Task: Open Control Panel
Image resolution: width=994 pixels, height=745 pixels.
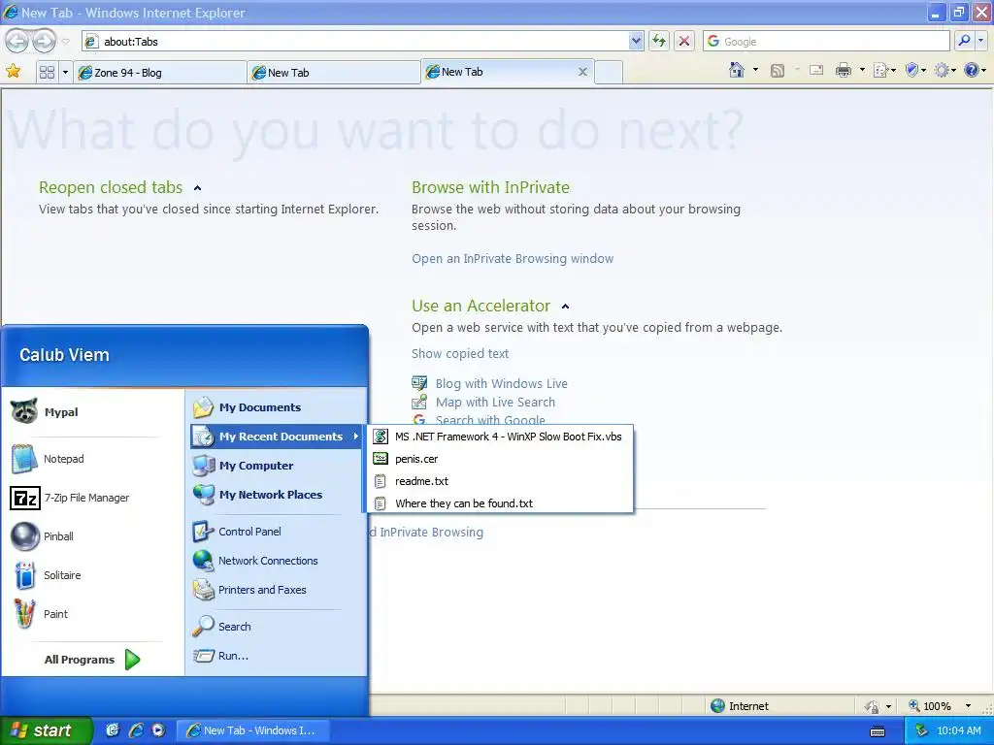Action: point(276,532)
